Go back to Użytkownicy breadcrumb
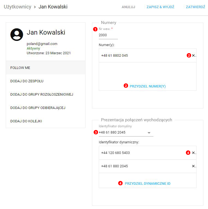 click(x=17, y=7)
